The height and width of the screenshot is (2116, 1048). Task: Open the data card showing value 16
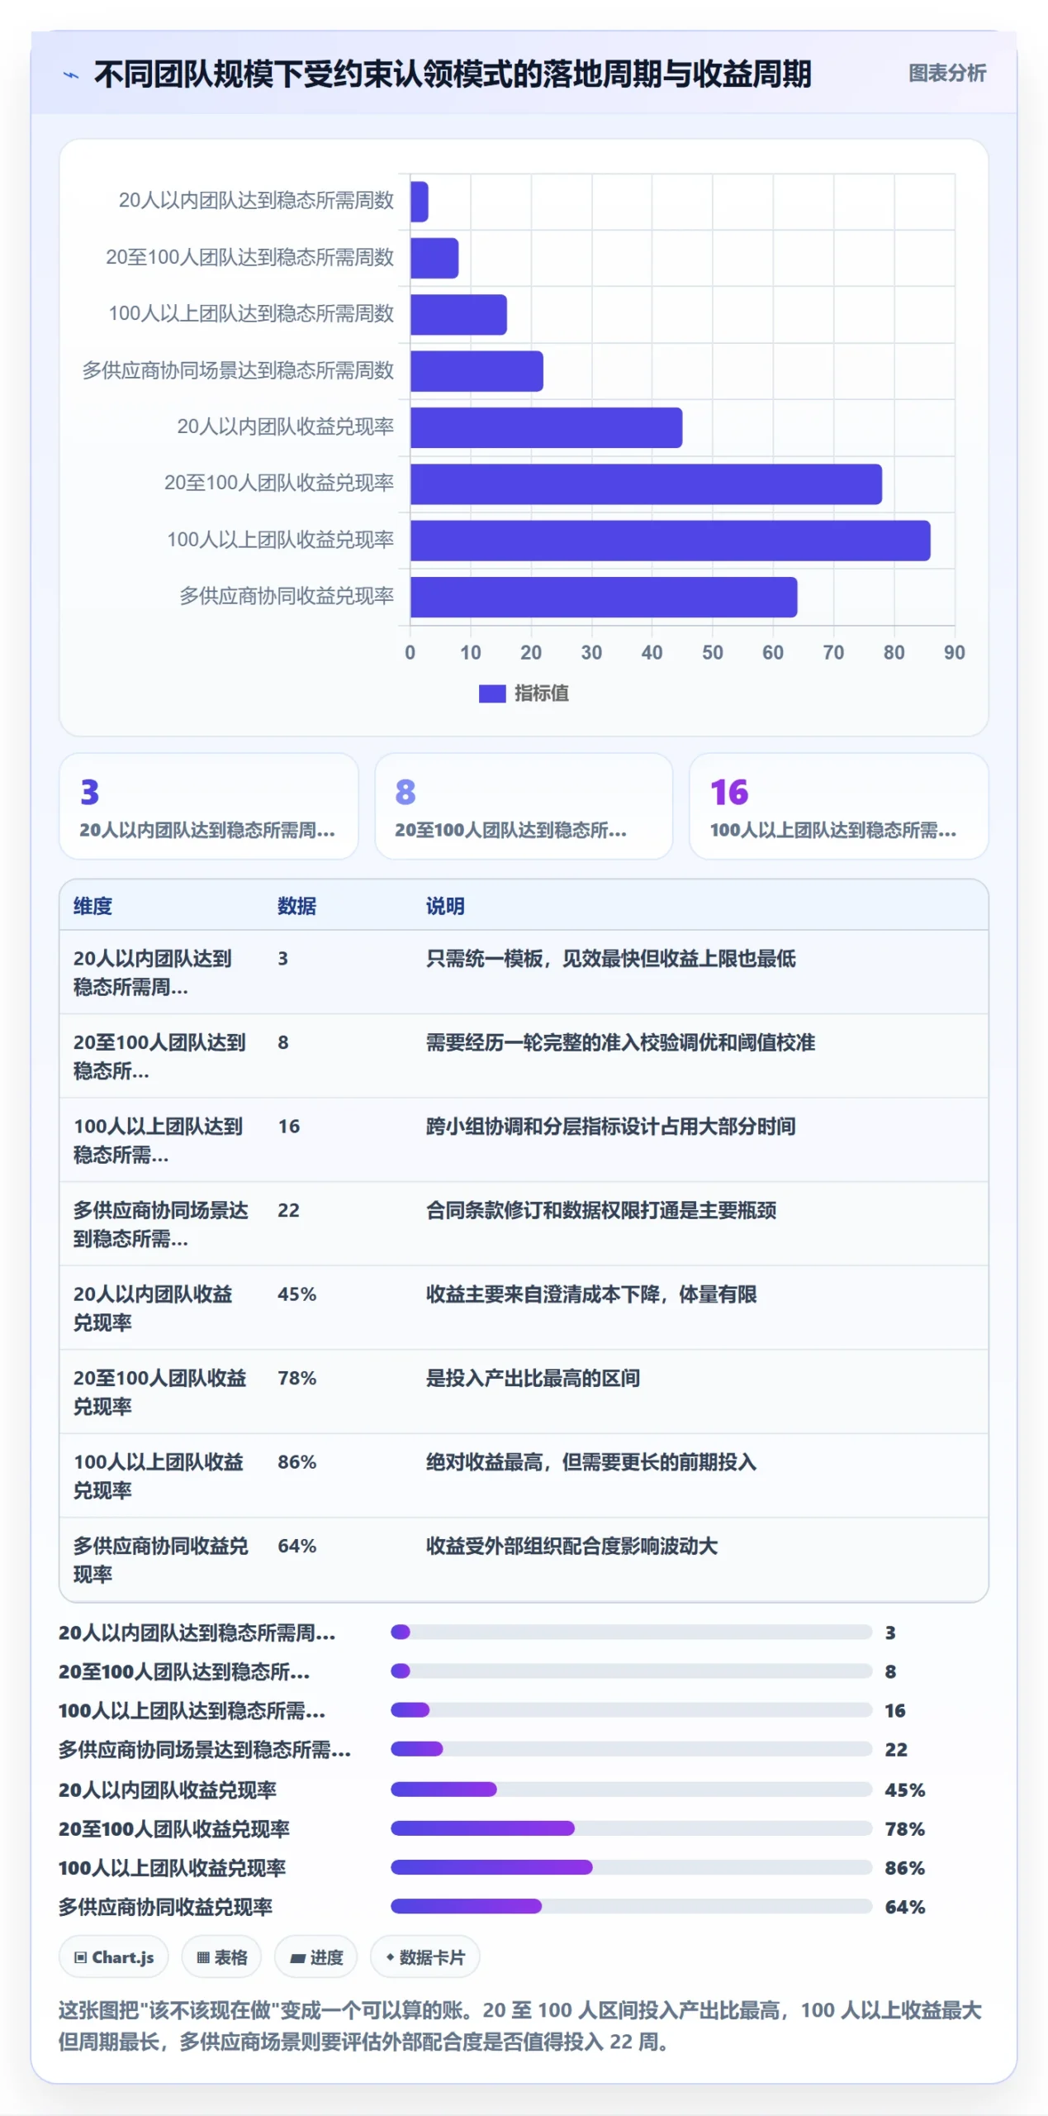(838, 806)
